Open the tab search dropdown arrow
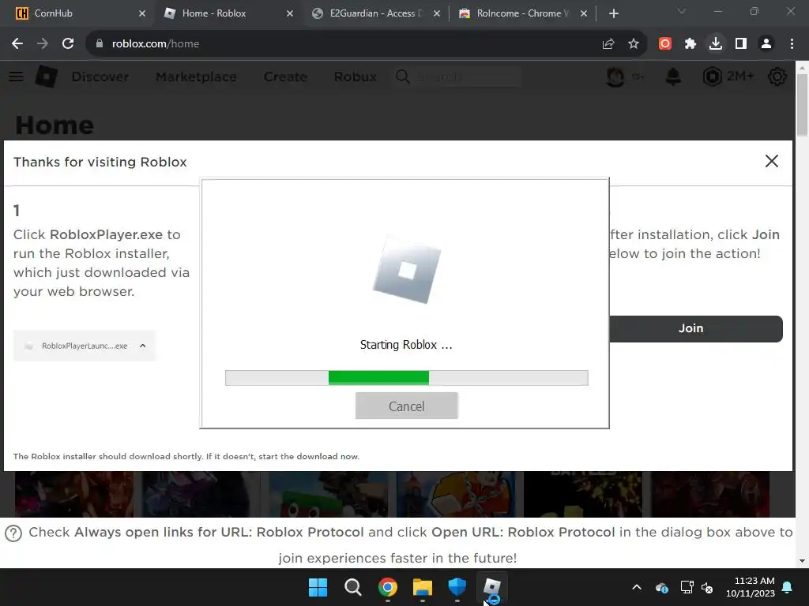Viewport: 809px width, 606px height. [x=682, y=11]
